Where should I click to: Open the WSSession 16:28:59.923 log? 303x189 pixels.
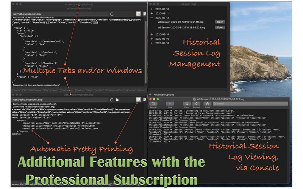point(220,28)
